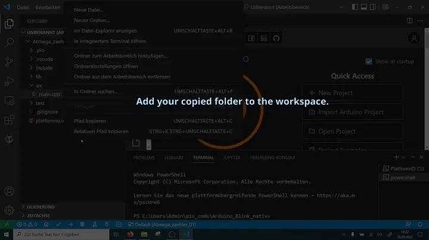Open Accounts icon in activity bar
The image size is (429, 240).
(x=9, y=191)
